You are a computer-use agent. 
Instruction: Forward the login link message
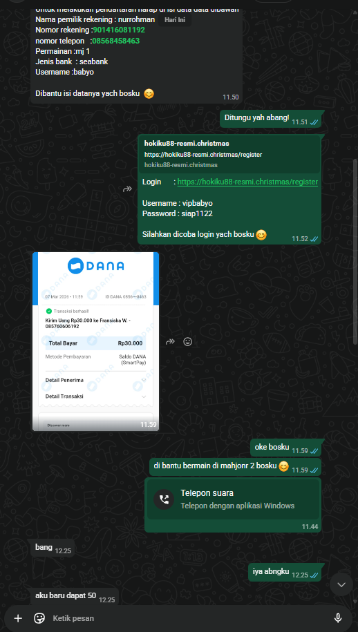point(128,189)
